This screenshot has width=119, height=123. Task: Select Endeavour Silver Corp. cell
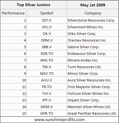pos(93,53)
